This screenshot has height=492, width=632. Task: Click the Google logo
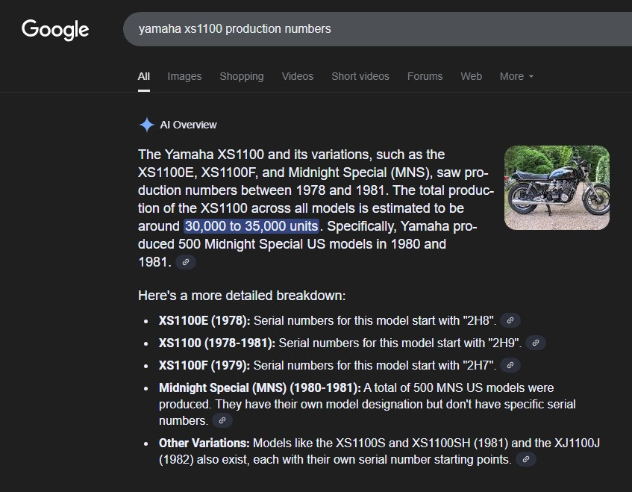click(x=55, y=29)
